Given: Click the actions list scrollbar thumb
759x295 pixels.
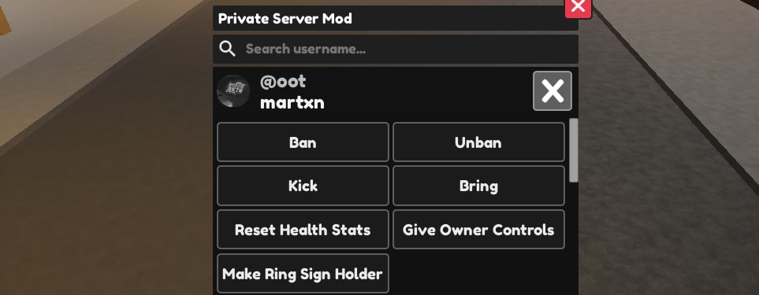Looking at the screenshot, I should pos(574,150).
